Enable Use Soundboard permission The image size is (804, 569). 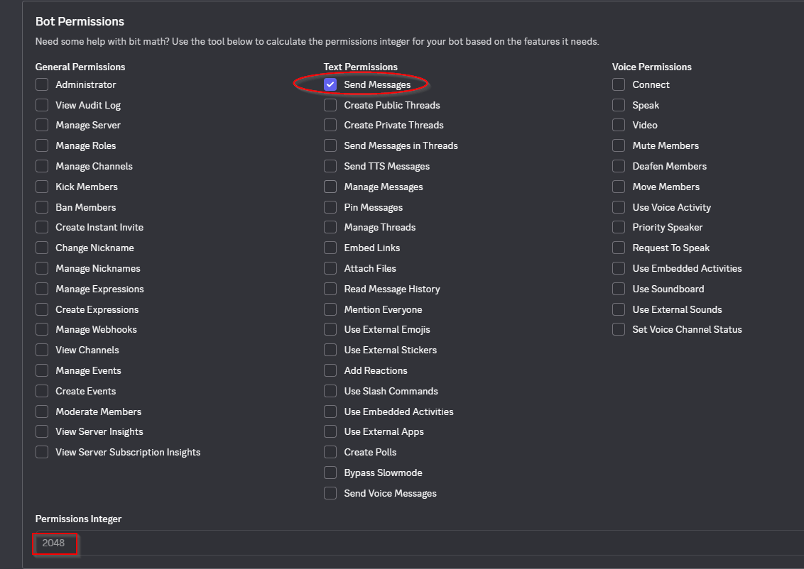(619, 289)
